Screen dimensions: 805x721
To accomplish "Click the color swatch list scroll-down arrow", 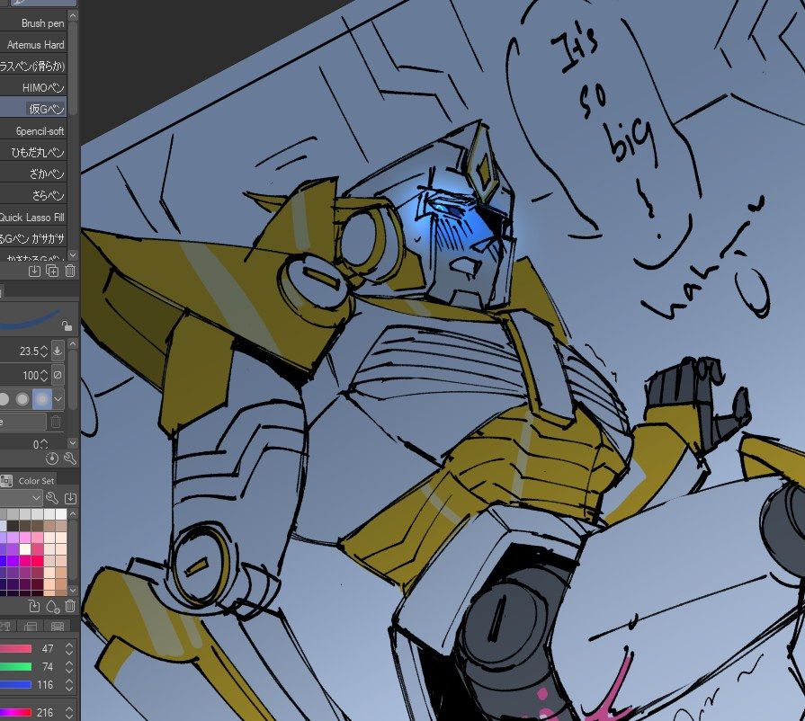I will (x=73, y=590).
